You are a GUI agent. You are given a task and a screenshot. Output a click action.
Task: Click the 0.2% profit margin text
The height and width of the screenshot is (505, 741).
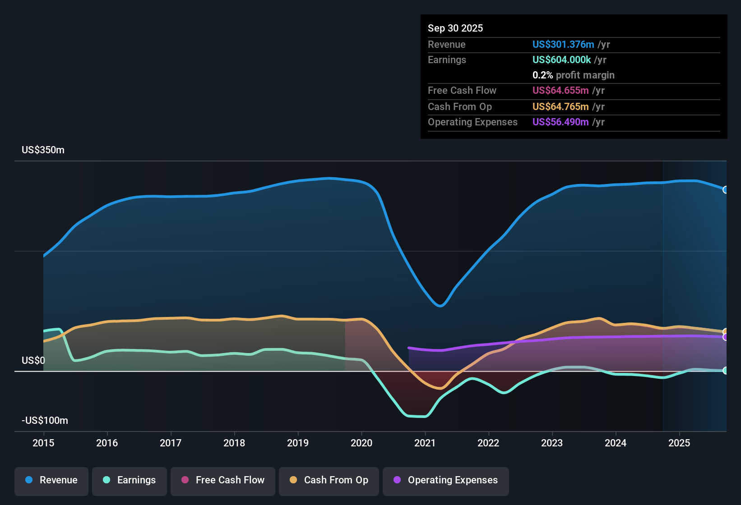click(573, 75)
